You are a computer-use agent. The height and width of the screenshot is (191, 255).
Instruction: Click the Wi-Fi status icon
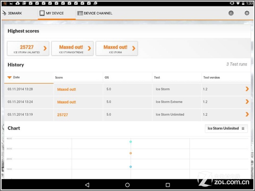coord(238,3)
